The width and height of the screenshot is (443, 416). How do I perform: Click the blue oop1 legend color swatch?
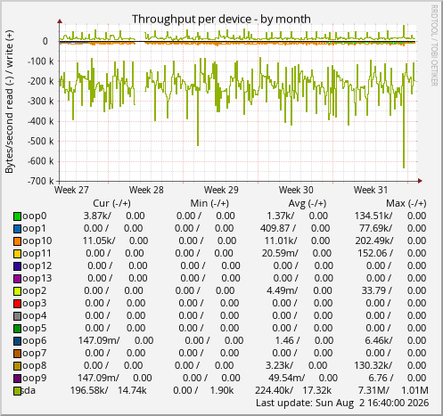18,229
